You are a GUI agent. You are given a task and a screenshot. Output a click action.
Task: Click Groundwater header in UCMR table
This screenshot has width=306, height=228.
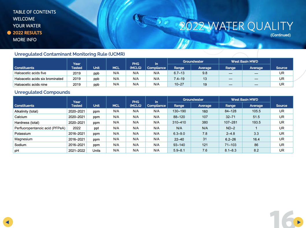(x=193, y=61)
